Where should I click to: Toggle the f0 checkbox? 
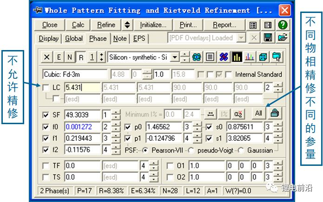pos(46,127)
